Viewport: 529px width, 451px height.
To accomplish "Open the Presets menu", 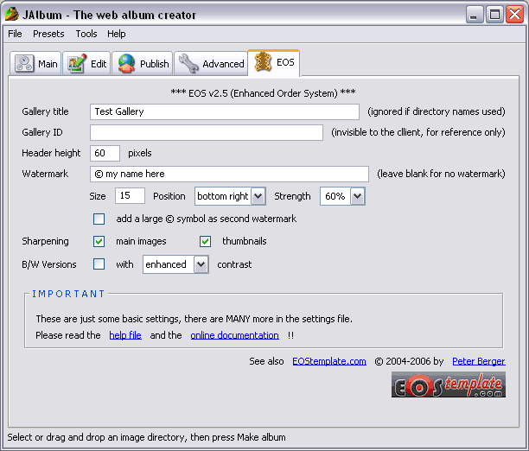I will tap(48, 34).
